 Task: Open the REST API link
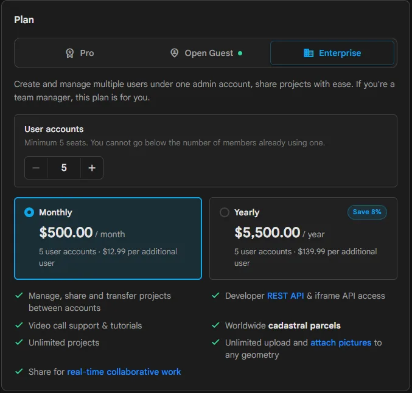point(285,296)
